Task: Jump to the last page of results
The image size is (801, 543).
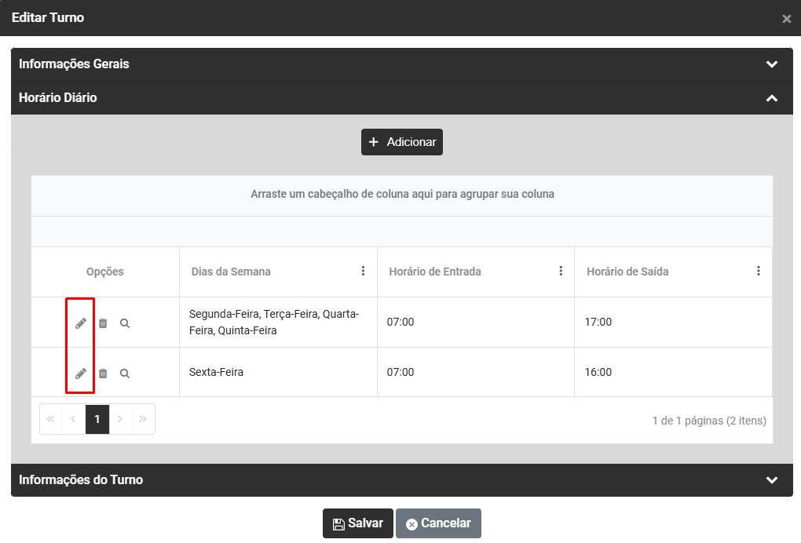Action: pos(143,419)
